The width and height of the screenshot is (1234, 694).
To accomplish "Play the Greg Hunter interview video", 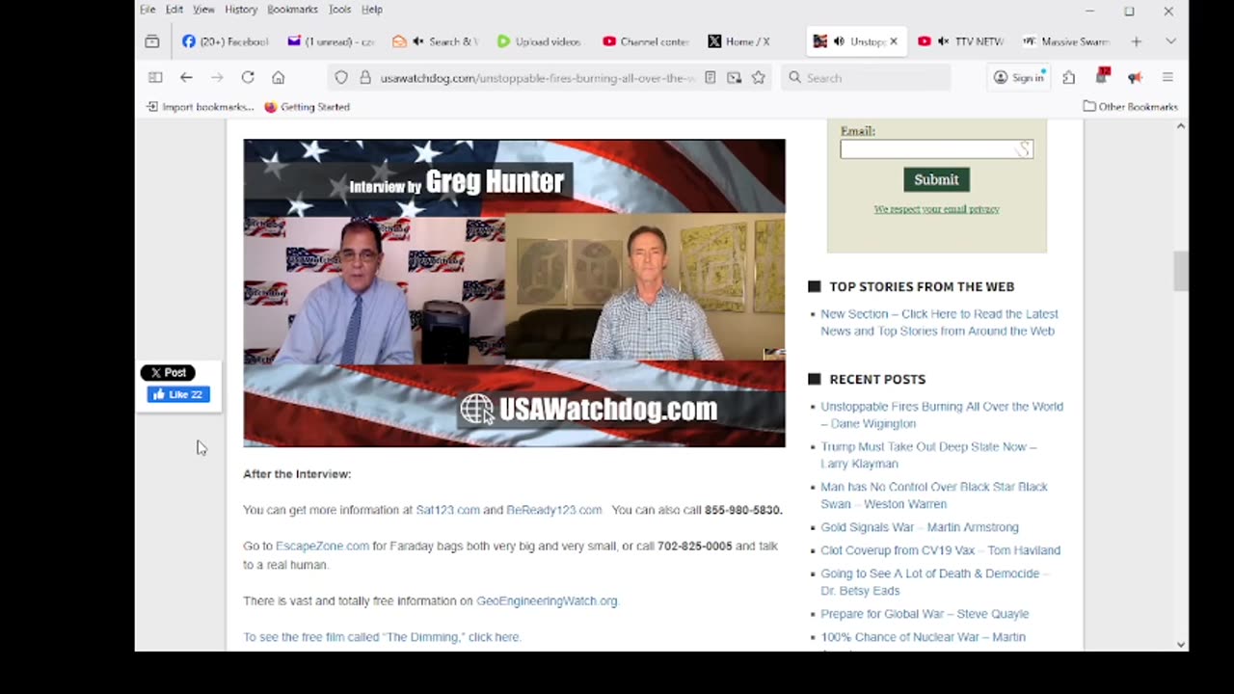I will pos(514,293).
